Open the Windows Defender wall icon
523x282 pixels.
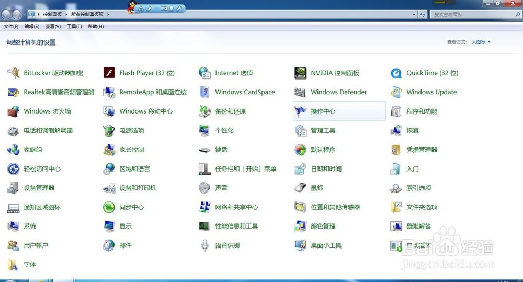pos(300,92)
